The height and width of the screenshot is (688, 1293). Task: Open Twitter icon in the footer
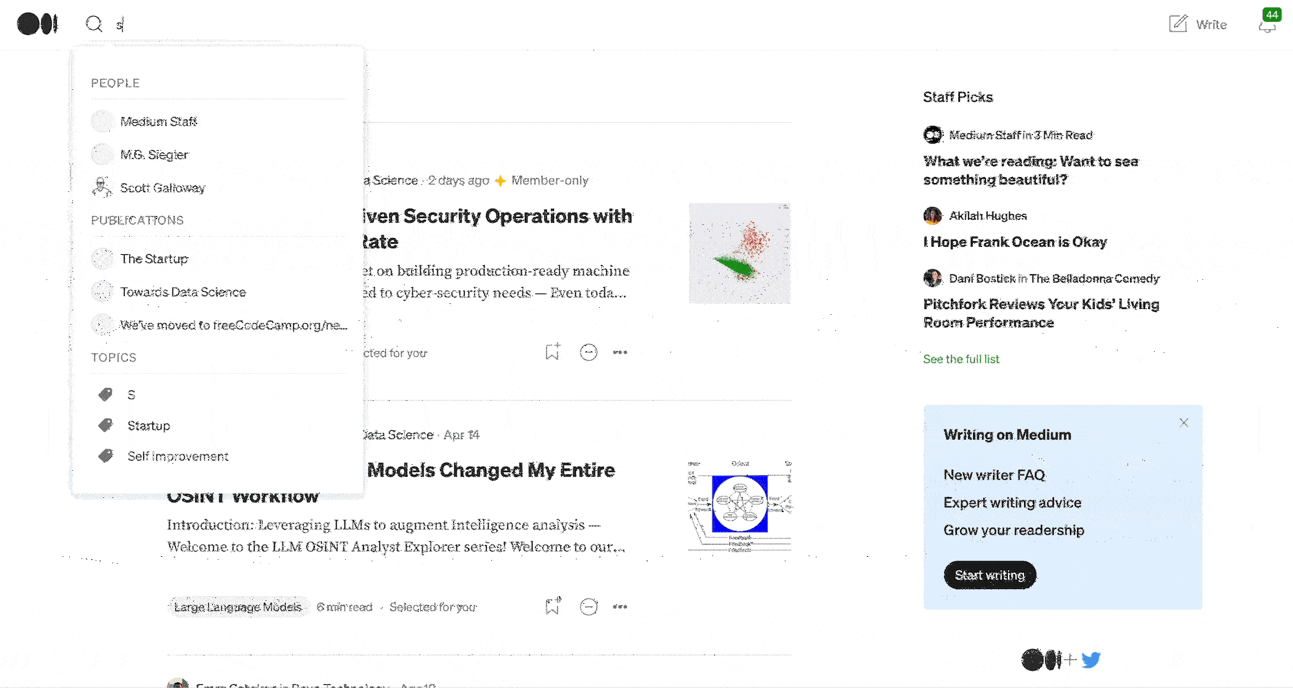tap(1091, 660)
